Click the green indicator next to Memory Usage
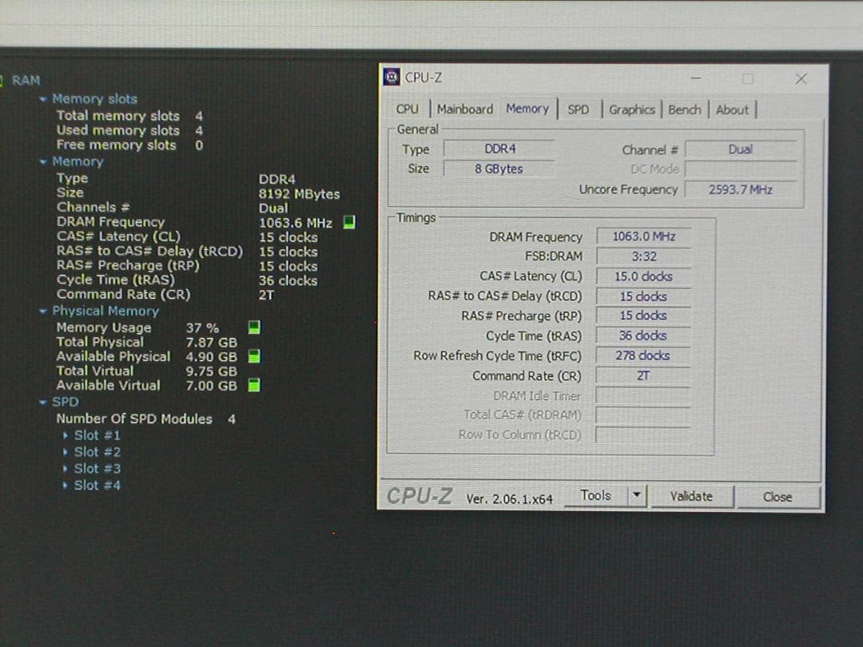The image size is (863, 647). coord(253,327)
